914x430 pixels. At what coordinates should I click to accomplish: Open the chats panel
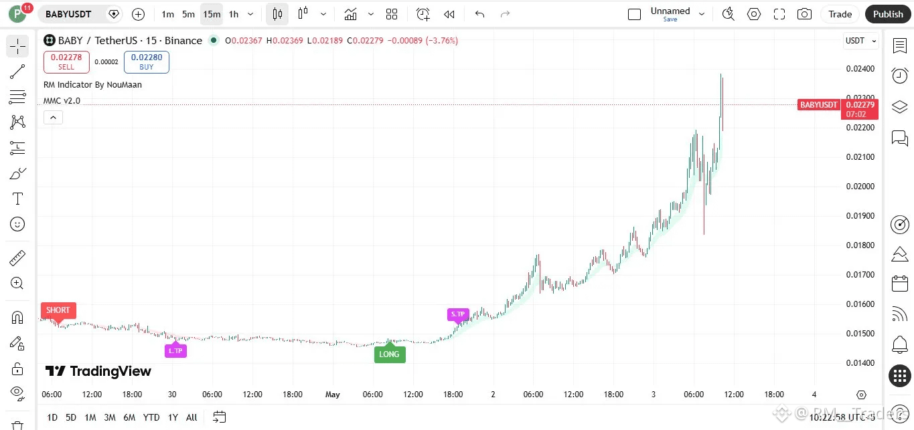pos(899,138)
